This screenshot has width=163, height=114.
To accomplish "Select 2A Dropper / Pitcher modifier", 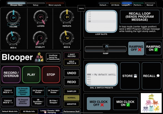I will click(38, 91).
